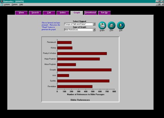Switch to the Index tab
Viewport: 164px width, 118px height.
coord(63,13)
